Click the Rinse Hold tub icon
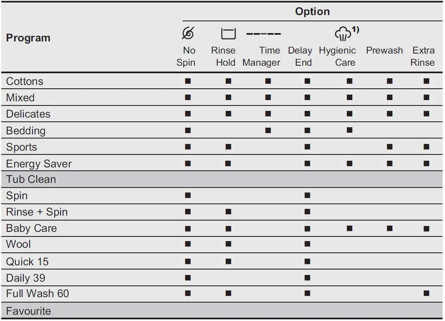Image resolution: width=445 pixels, height=321 pixels. [x=228, y=34]
